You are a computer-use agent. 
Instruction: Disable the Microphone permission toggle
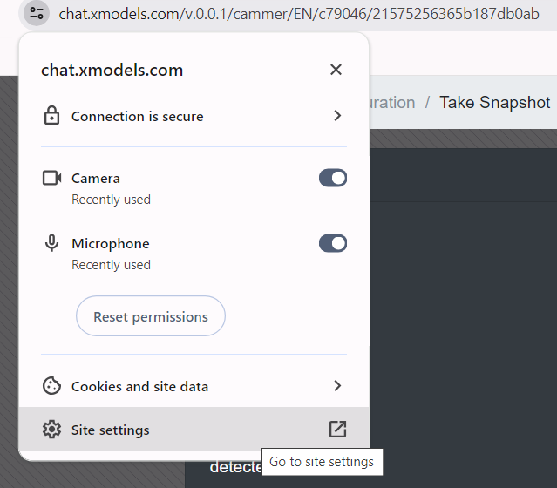(x=333, y=243)
